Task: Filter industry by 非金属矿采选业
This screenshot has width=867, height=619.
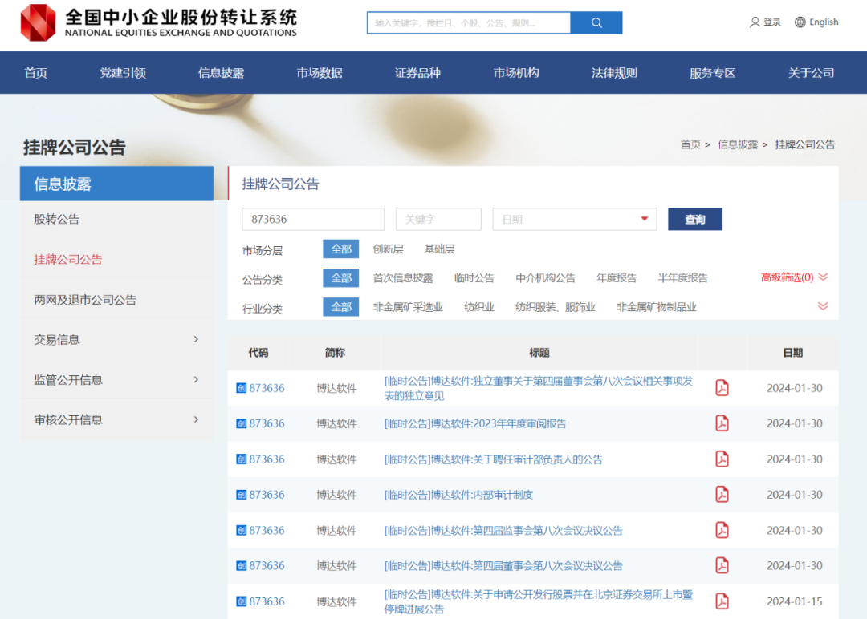Action: tap(408, 307)
